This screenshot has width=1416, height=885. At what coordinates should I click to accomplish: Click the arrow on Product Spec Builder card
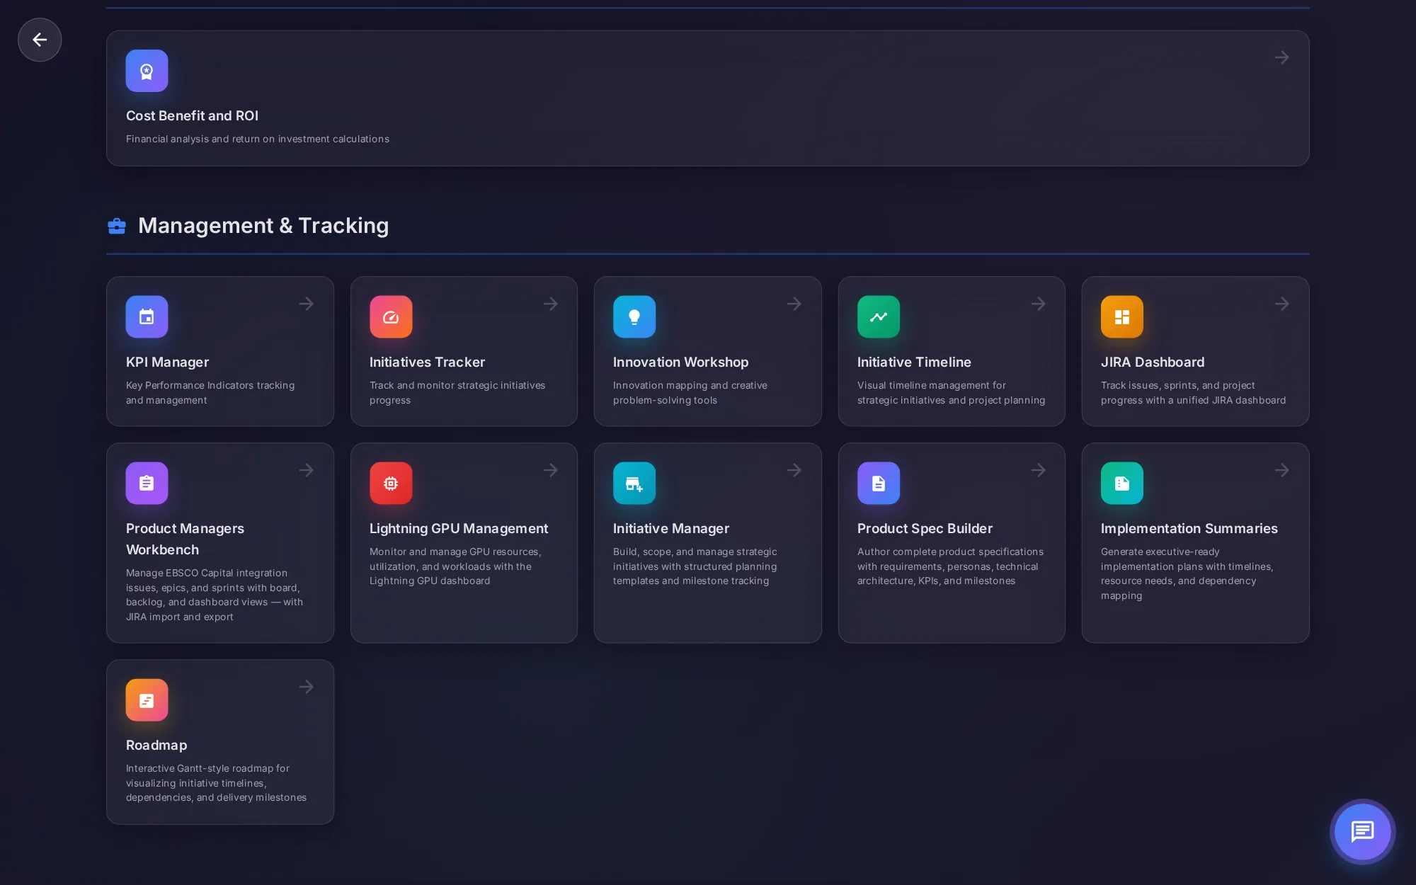1039,470
